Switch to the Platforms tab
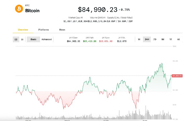Viewport: 194px width, 121px height. (43, 30)
